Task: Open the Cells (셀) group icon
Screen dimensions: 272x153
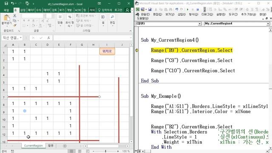Action: pos(103,17)
